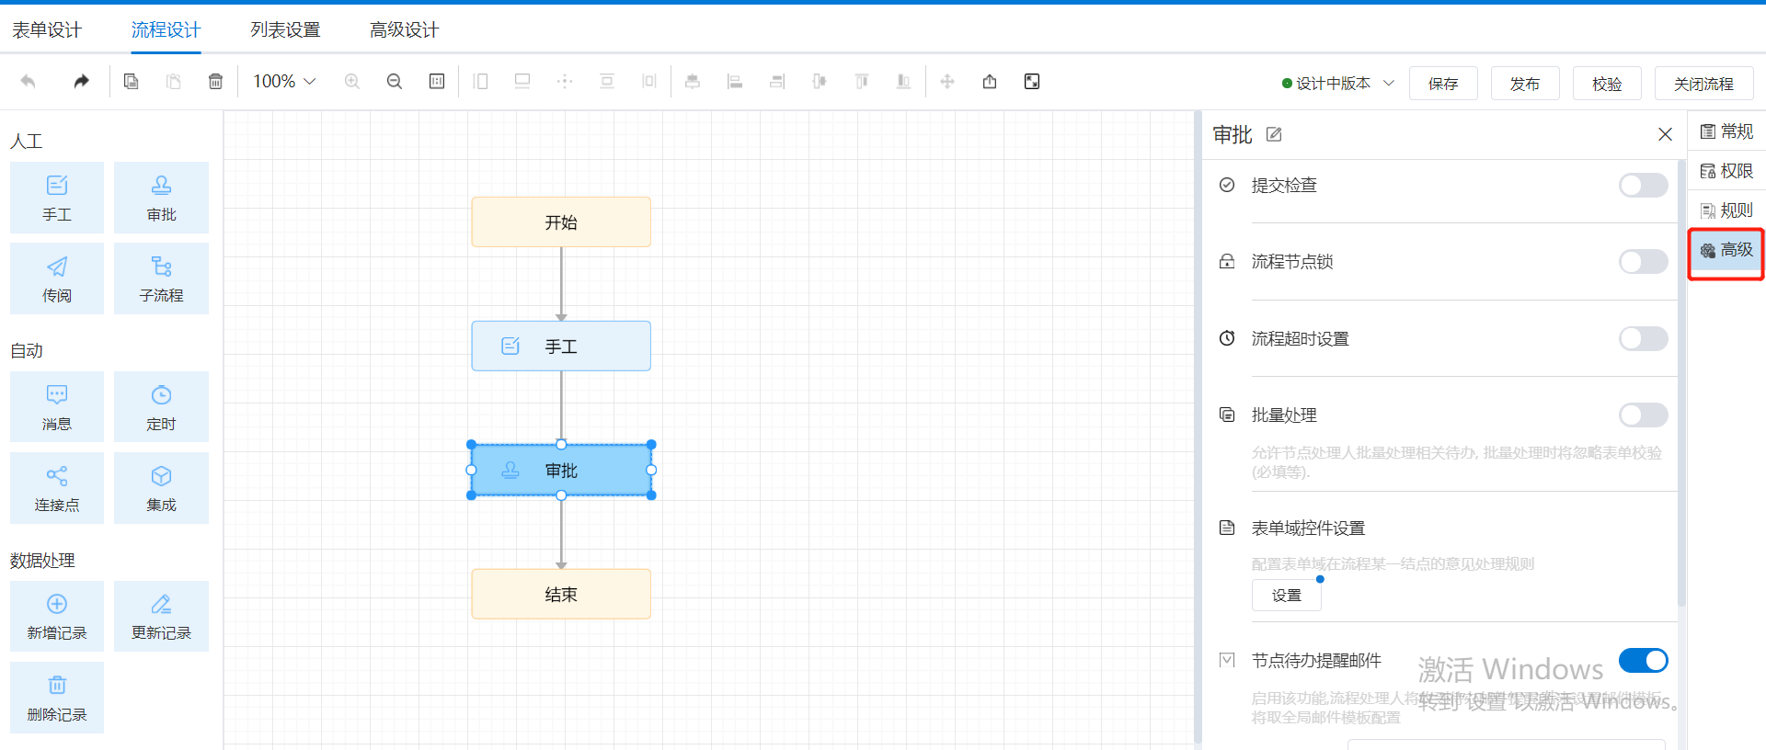Screen dimensions: 1766x750
Task: Open the 高级 side tab
Action: pos(1726,250)
